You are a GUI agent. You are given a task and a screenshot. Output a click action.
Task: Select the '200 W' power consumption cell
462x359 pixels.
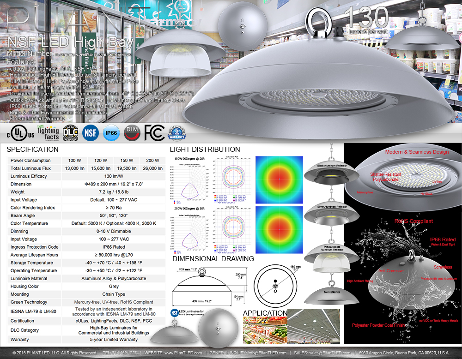point(152,161)
